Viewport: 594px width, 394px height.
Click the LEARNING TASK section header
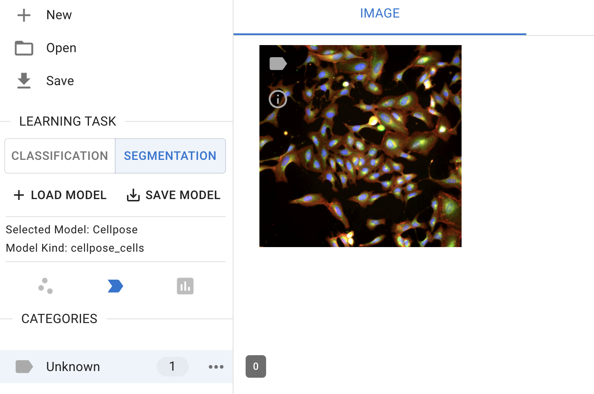tap(68, 121)
